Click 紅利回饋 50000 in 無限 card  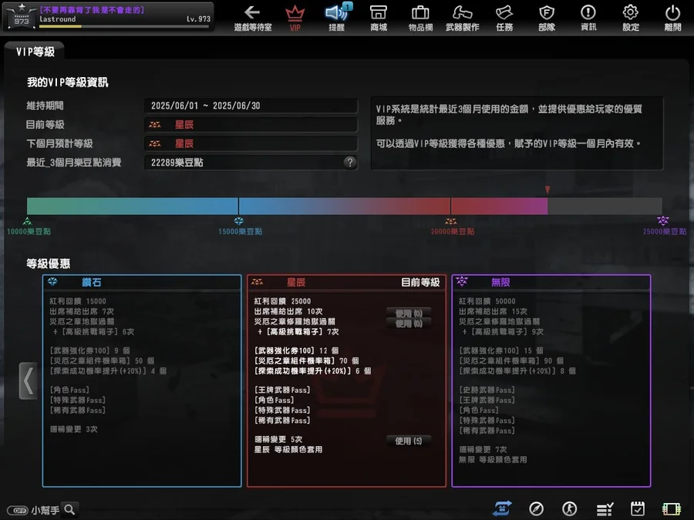click(487, 301)
